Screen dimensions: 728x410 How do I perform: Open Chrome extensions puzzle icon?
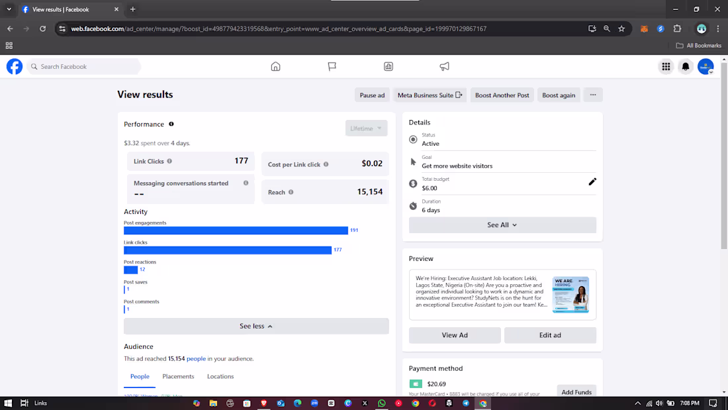(678, 29)
